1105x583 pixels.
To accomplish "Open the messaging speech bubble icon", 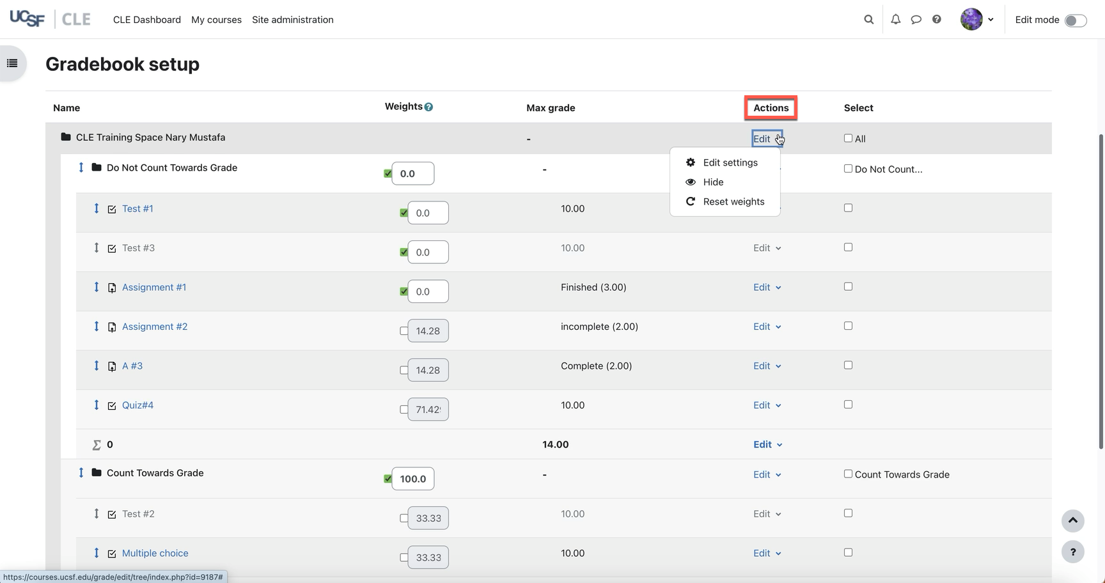I will click(916, 19).
